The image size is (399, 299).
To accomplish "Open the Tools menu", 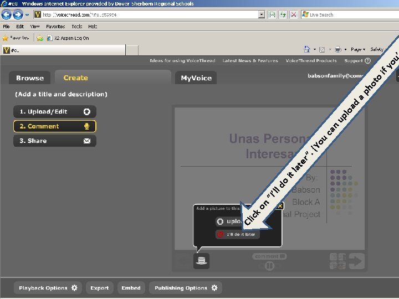I will tap(76, 27).
